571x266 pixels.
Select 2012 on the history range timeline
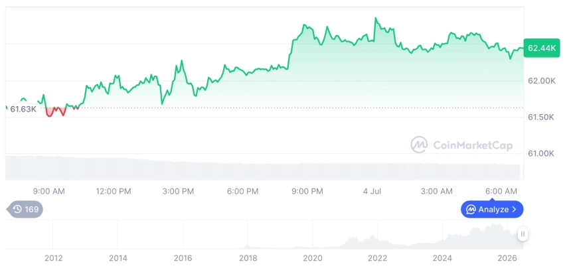coord(53,258)
